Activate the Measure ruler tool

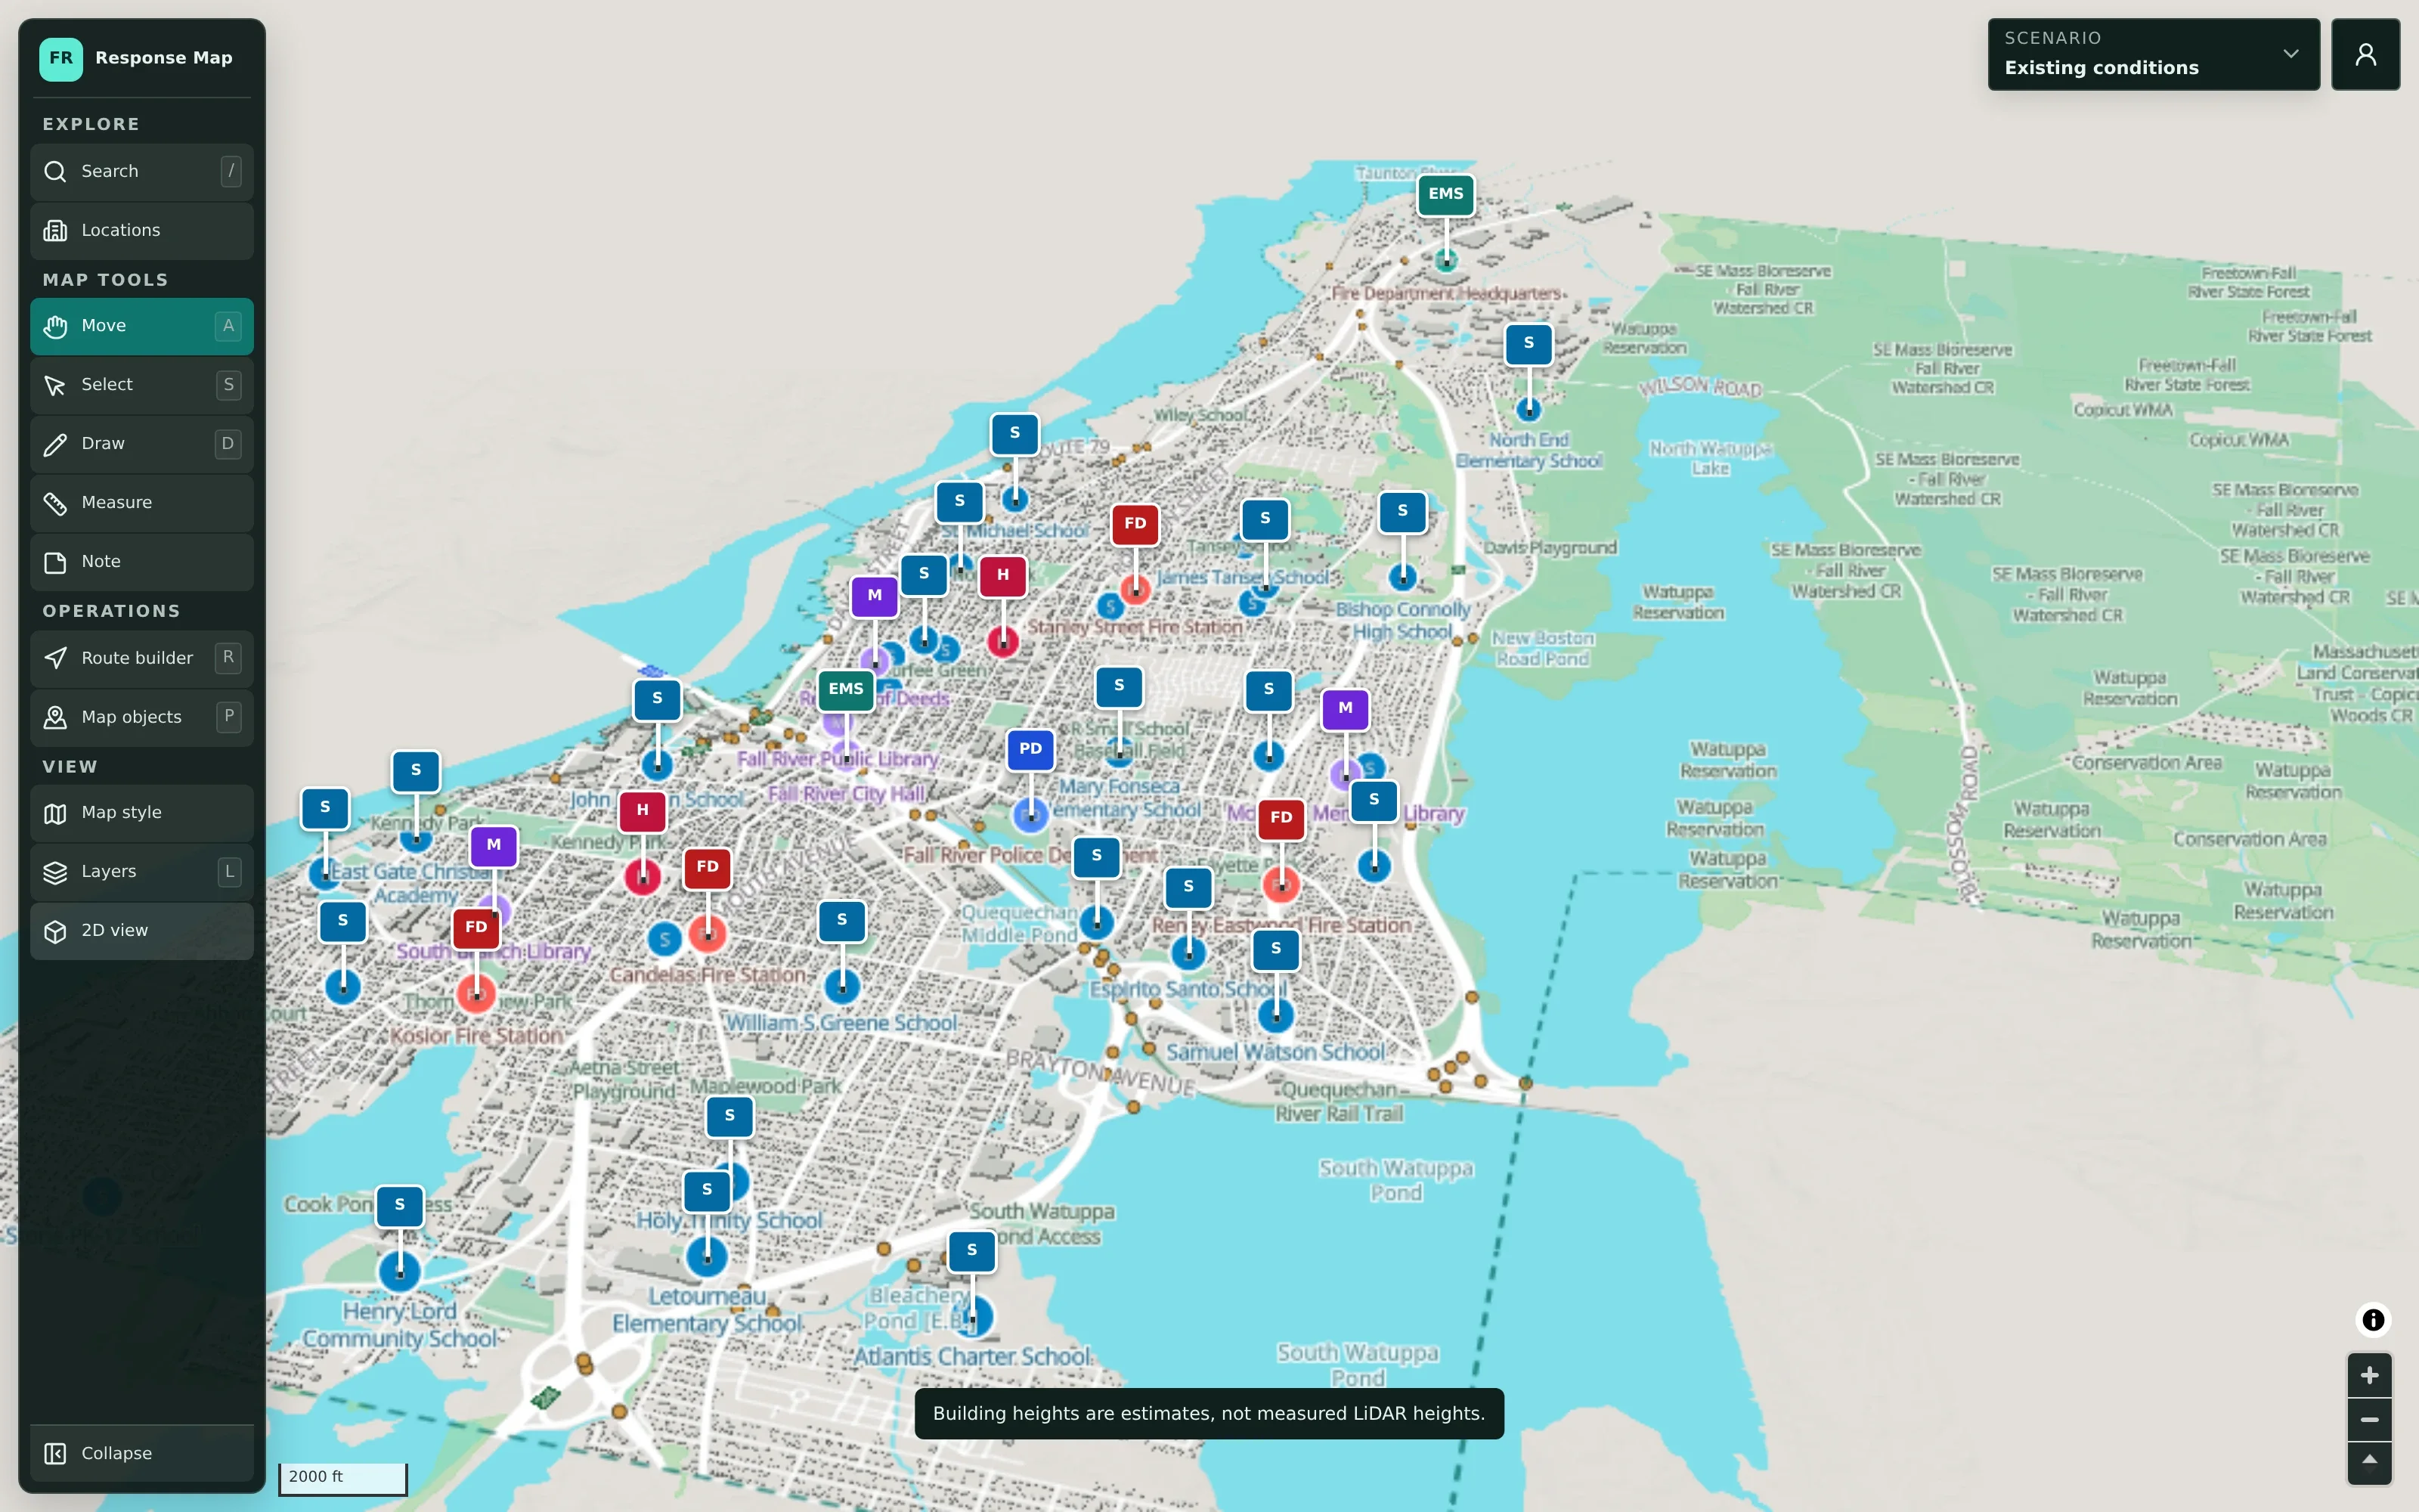pos(141,503)
